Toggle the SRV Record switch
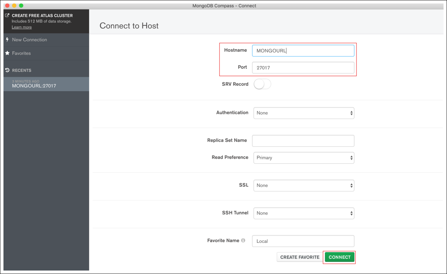This screenshot has width=447, height=274. 262,84
